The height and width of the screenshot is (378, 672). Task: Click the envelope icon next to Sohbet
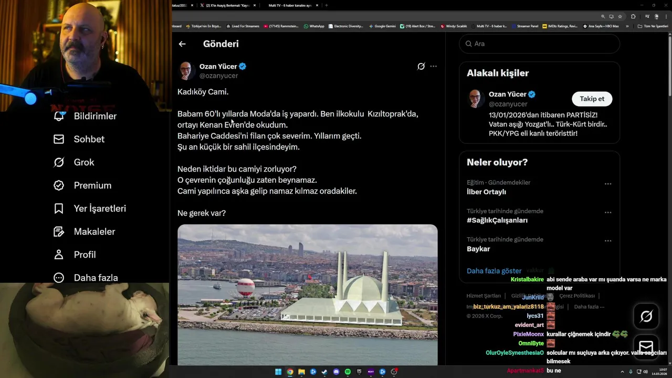tap(59, 139)
